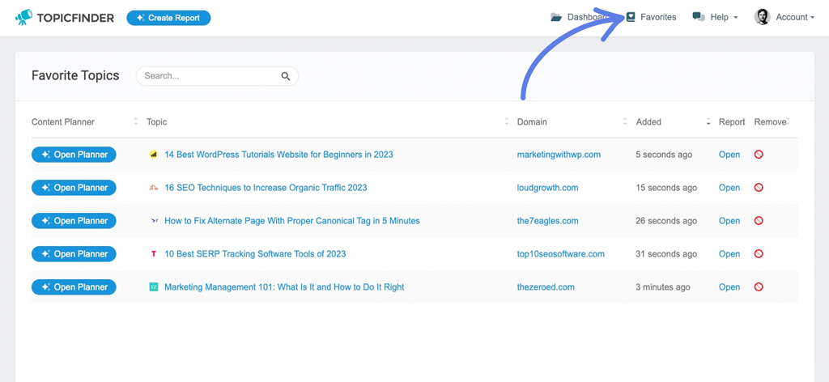Open Planner for Canonical Tag topic
This screenshot has height=382, width=829.
pos(74,221)
